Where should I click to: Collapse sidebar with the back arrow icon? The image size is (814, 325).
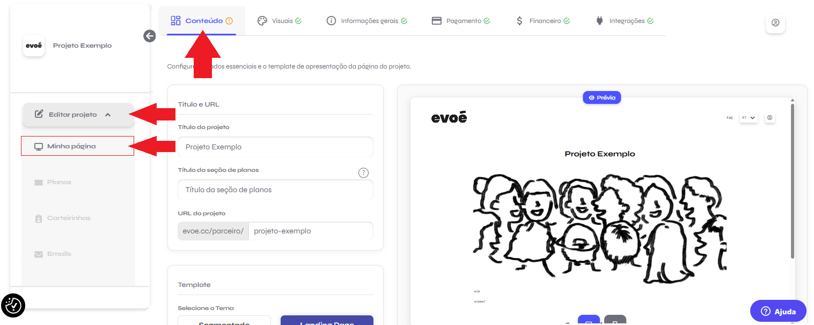(x=150, y=36)
